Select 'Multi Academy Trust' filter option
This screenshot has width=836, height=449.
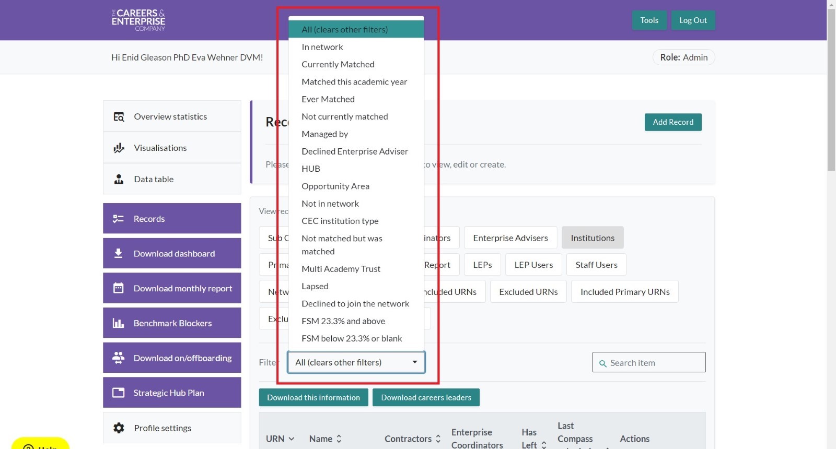point(341,269)
